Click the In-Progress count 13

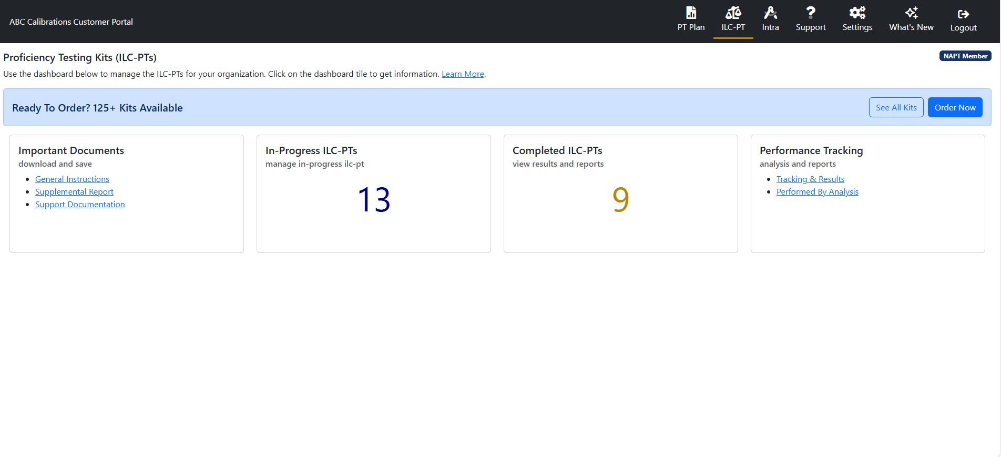click(374, 200)
